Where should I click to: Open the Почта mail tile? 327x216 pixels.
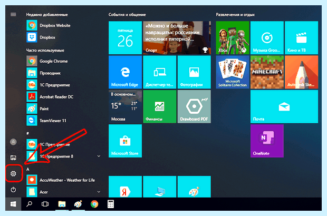(284, 106)
